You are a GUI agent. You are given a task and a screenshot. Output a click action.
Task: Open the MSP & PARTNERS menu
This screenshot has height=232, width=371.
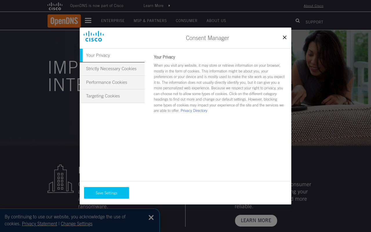click(x=150, y=21)
